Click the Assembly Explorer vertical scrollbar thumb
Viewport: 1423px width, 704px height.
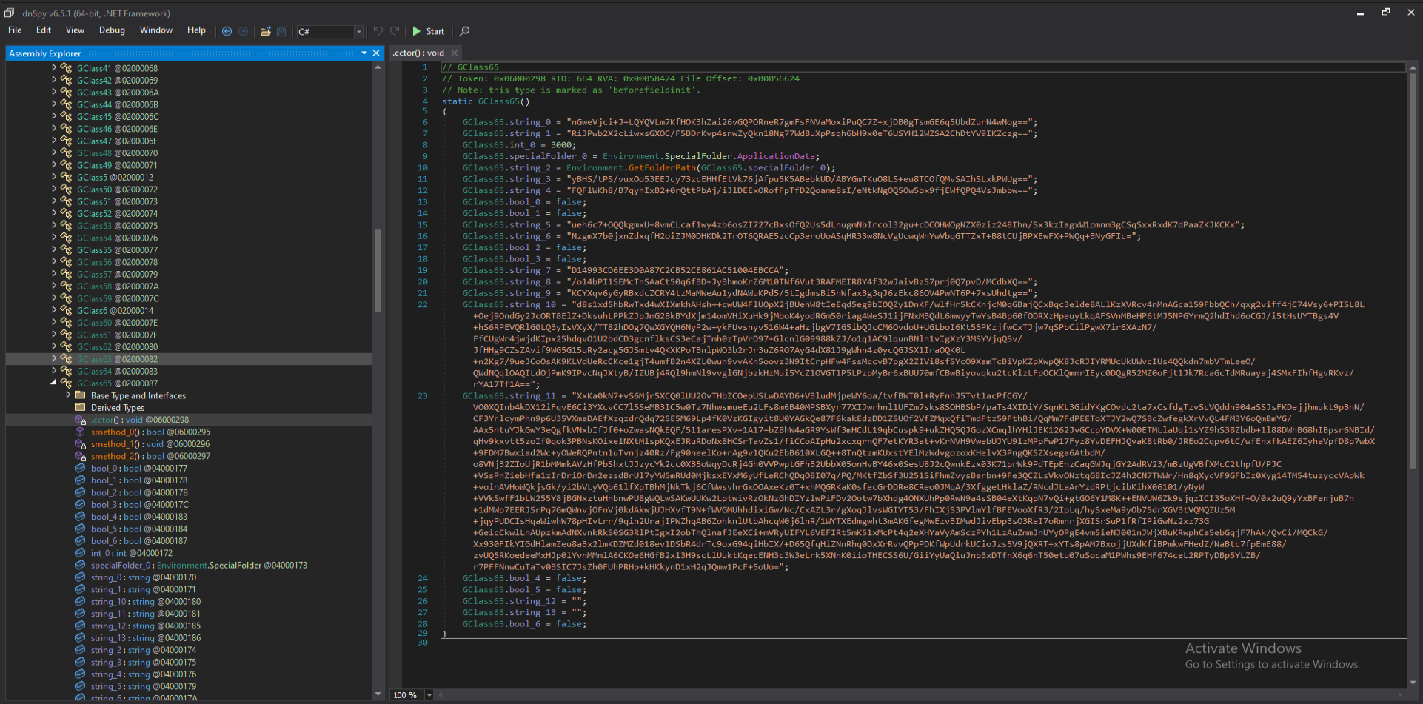pos(378,270)
